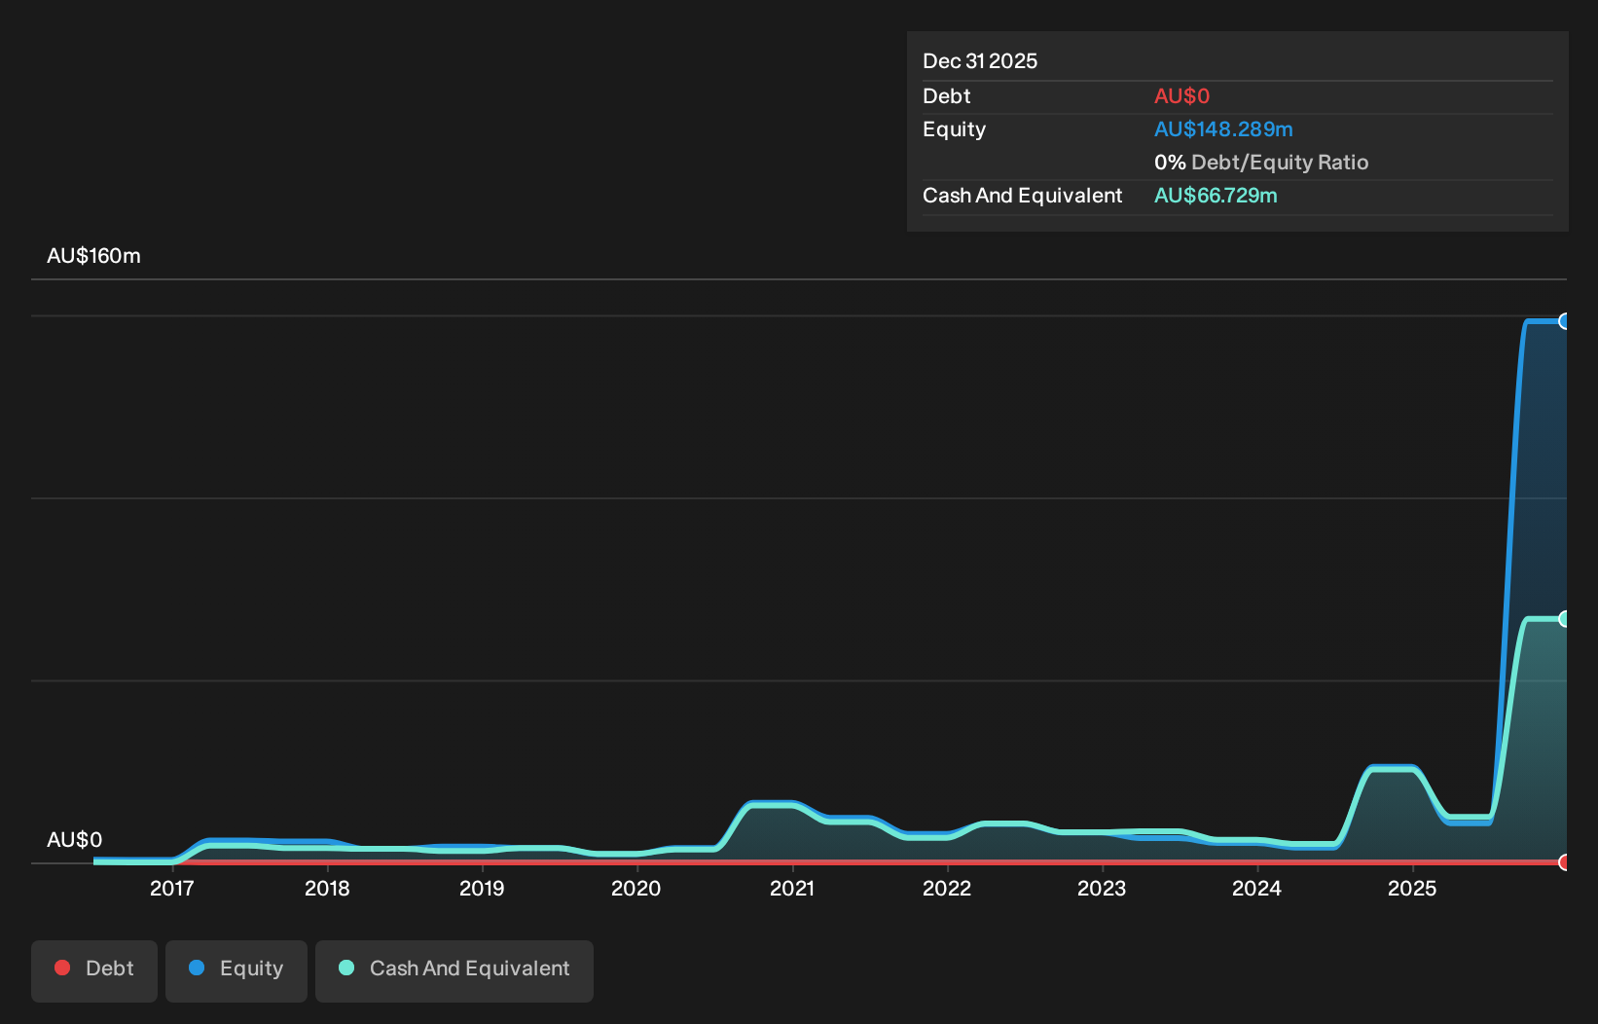
Task: Click the 0% Debt/Equity Ratio text
Action: (1261, 163)
